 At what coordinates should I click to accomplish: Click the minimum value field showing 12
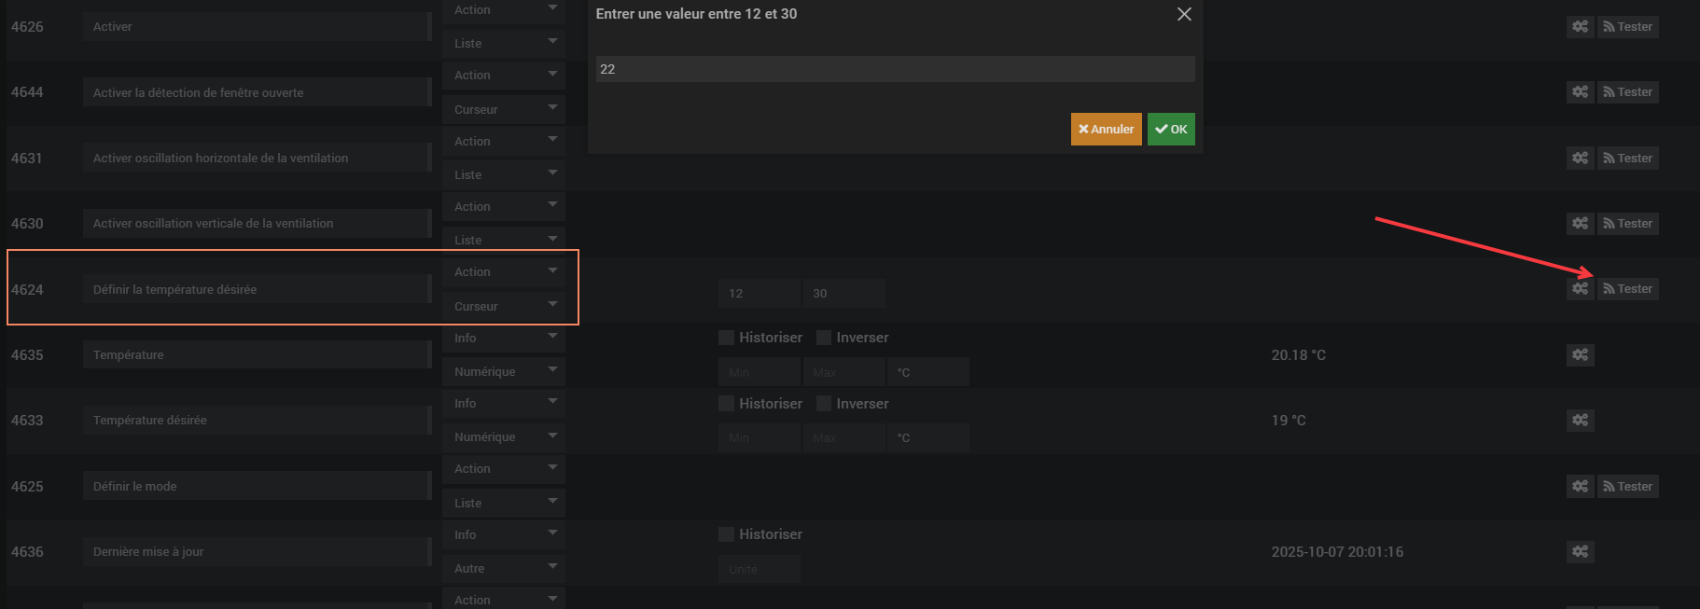click(759, 293)
